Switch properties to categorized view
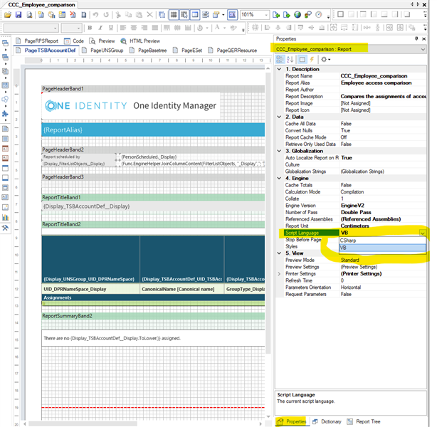437x427 pixels. [280, 59]
